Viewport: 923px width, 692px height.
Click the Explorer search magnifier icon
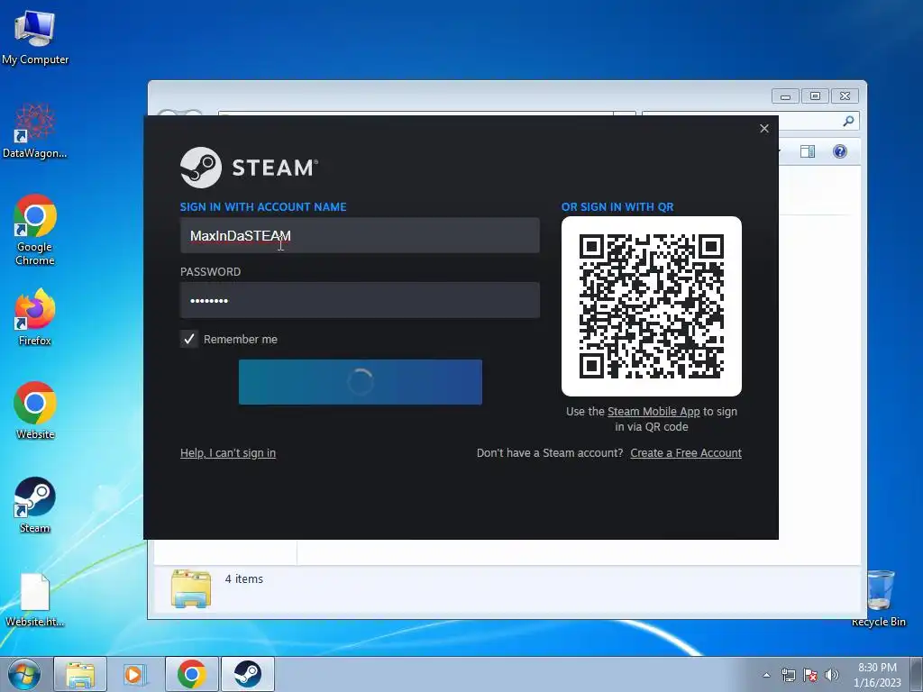(x=848, y=121)
